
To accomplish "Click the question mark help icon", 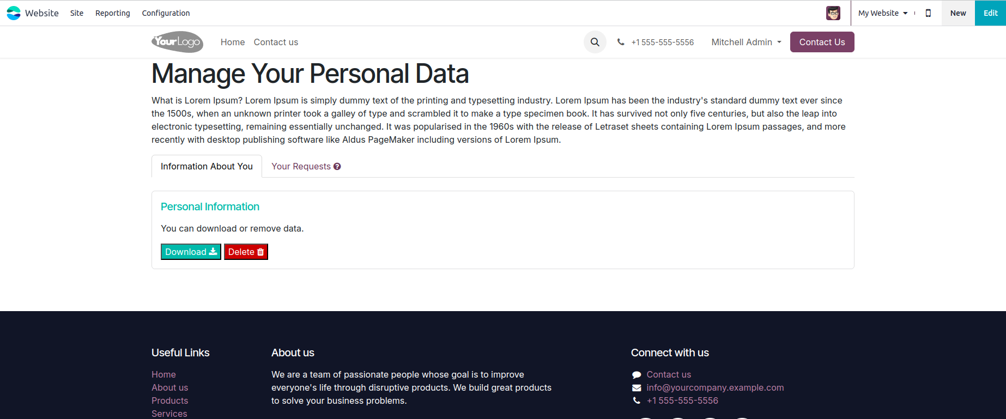I will coord(337,167).
